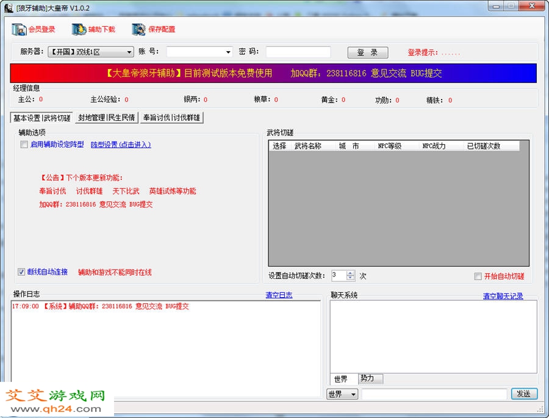Enable the 启用辅助设定阵型 checkbox
Screen dimensions: 549x418
(24, 145)
